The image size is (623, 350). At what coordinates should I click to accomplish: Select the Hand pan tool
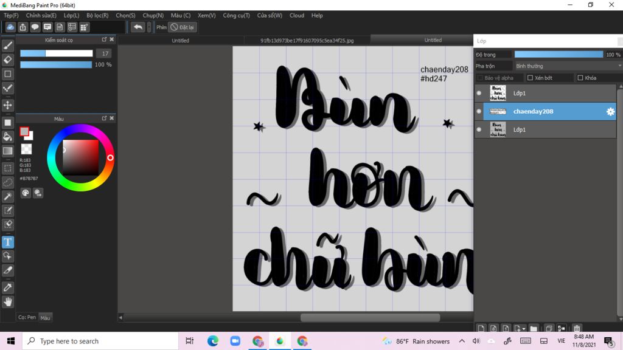(7, 302)
